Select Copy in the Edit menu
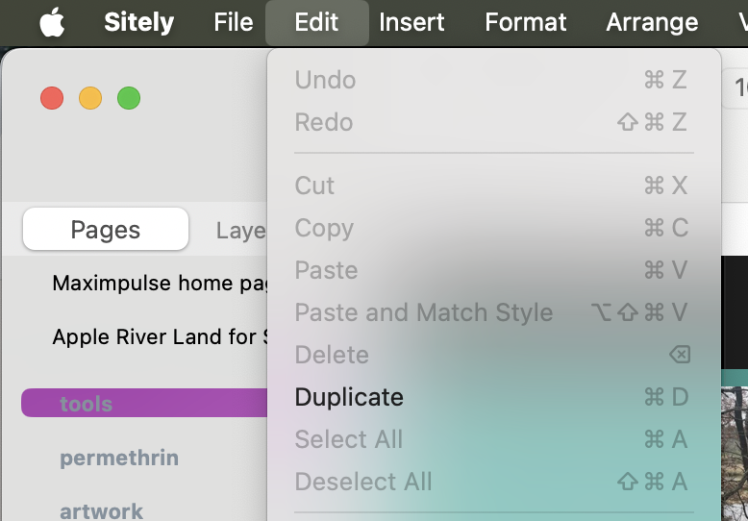 point(324,228)
